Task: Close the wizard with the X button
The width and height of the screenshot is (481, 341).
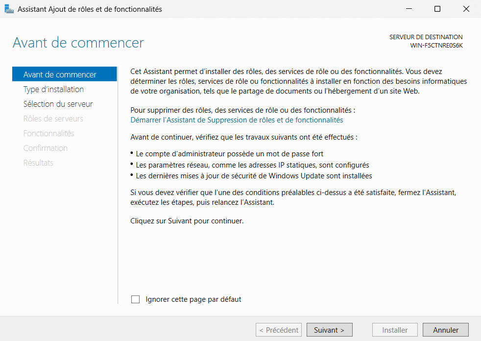Action: pos(466,9)
